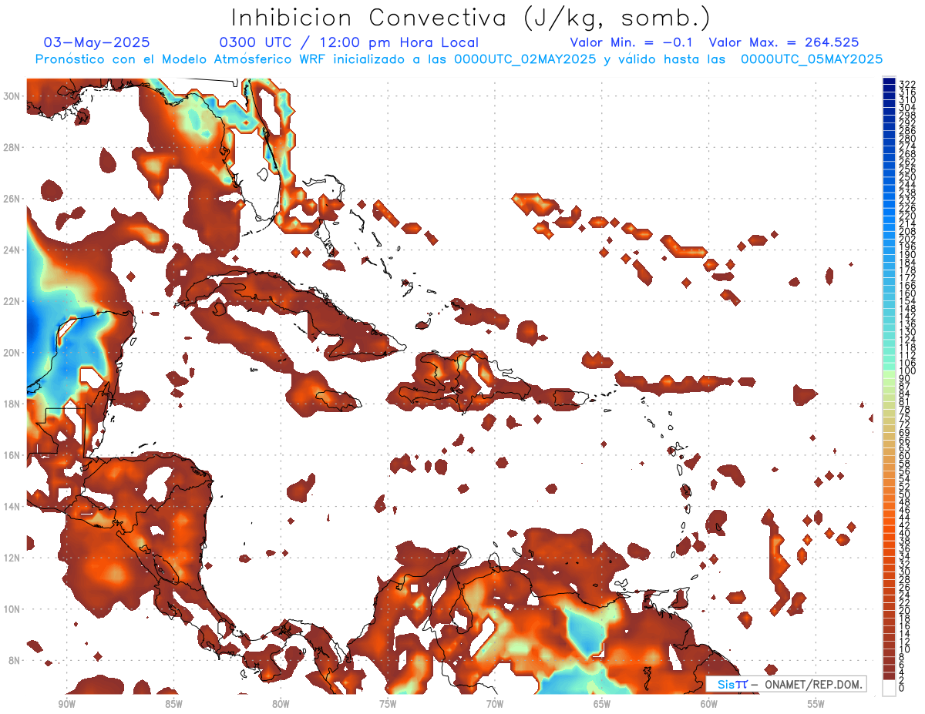This screenshot has height=714, width=925.
Task: Click the 55W longitude label
Action: 816,704
